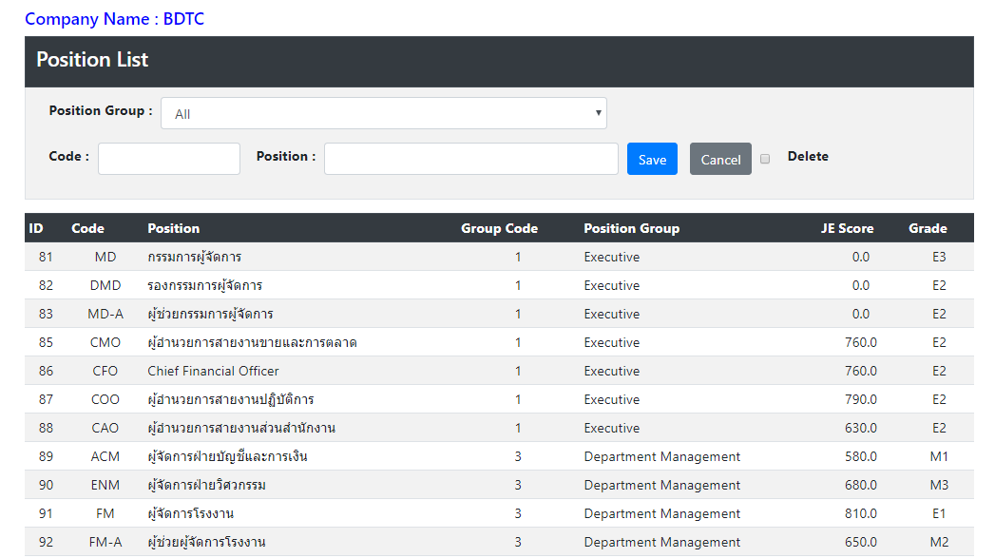Click the Cancel button
Image resolution: width=995 pixels, height=558 pixels.
click(720, 159)
